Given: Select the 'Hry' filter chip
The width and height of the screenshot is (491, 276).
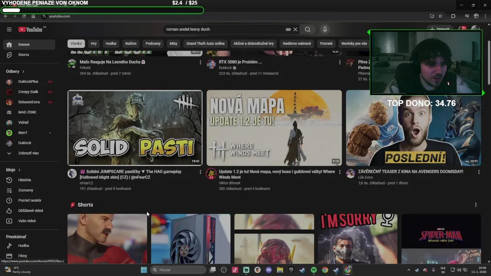Looking at the screenshot, I should point(94,43).
